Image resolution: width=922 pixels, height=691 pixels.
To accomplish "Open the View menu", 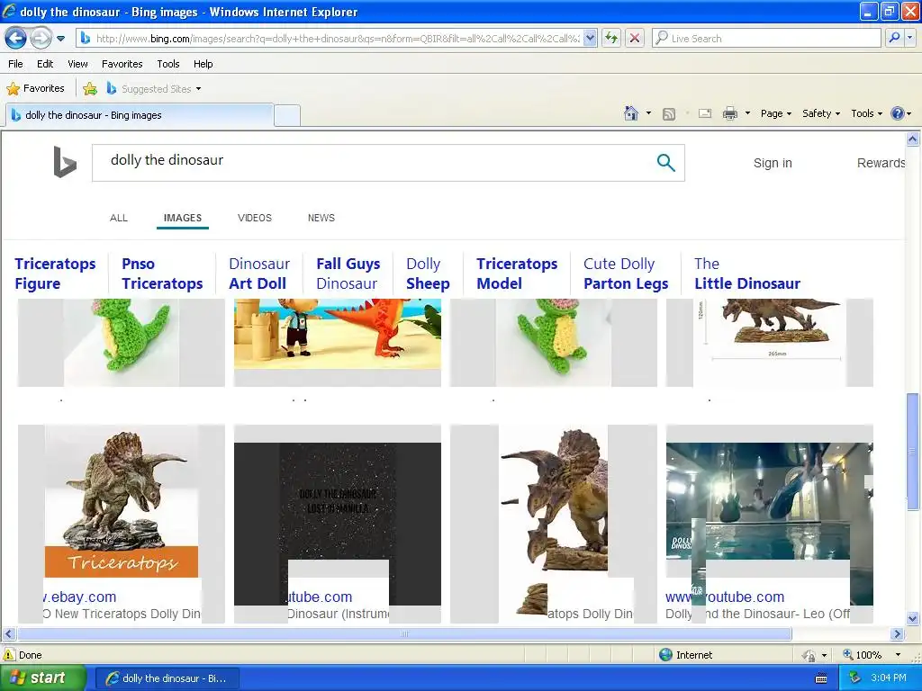I will point(77,64).
